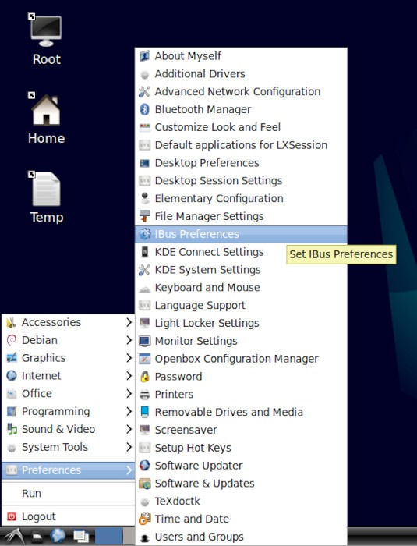Select Run from the start menu
The image size is (417, 546).
(x=69, y=494)
